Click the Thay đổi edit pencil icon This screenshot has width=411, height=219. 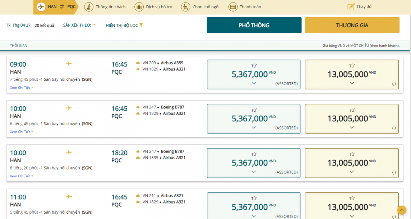click(x=351, y=7)
